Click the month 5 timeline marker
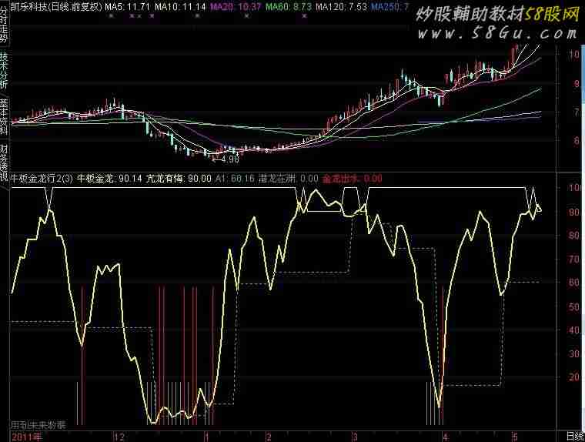Viewport: 585px width, 442px height. pyautogui.click(x=515, y=437)
